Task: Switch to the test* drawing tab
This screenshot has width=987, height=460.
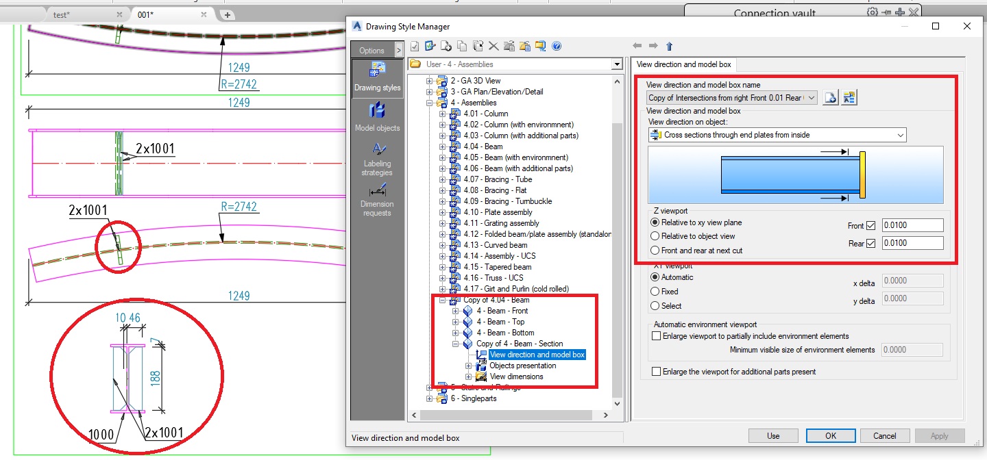Action: 63,14
